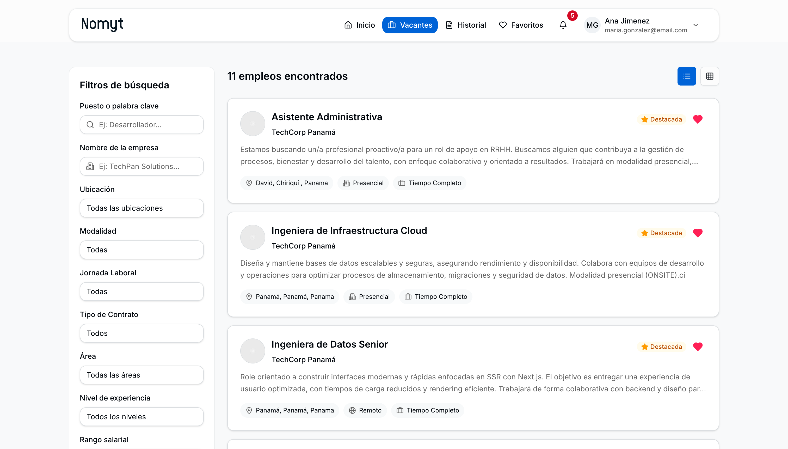The width and height of the screenshot is (788, 449).
Task: Click the company name input field
Action: (141, 166)
